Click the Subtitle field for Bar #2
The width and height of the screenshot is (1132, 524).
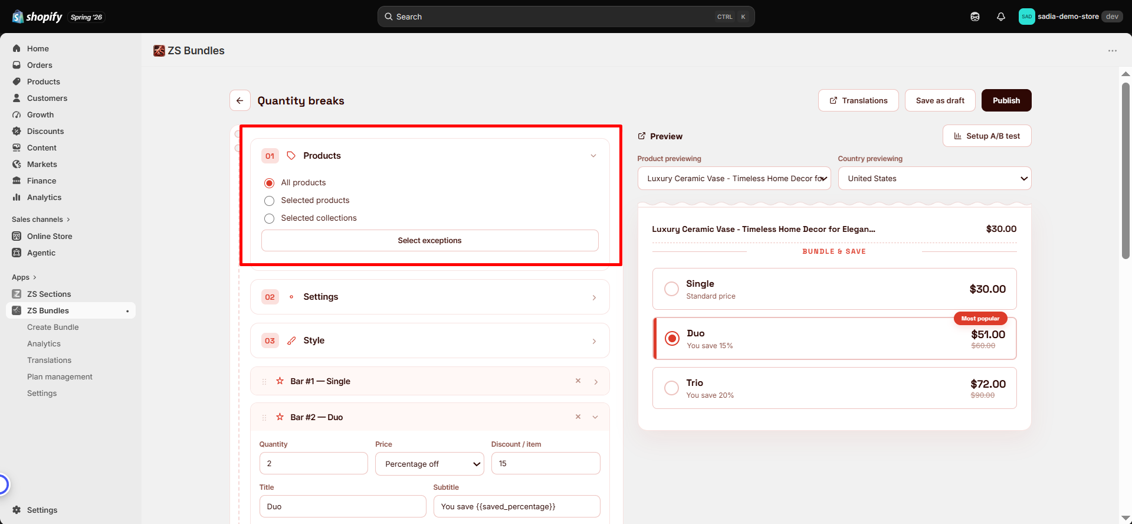tap(517, 506)
